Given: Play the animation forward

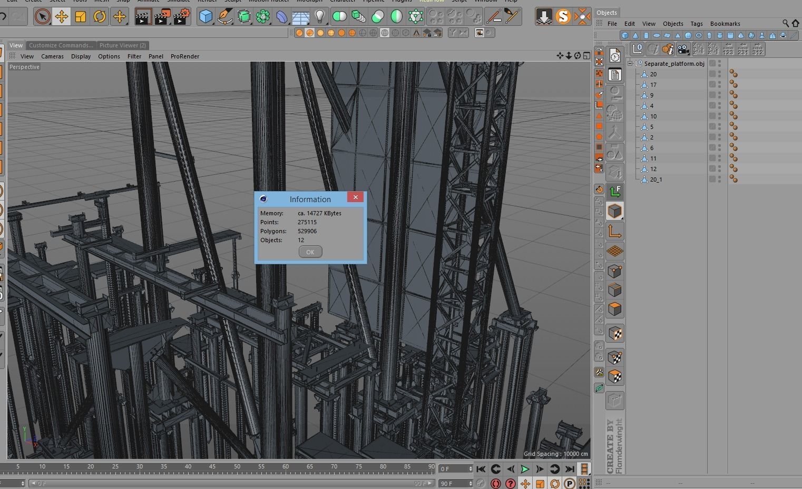Looking at the screenshot, I should pyautogui.click(x=525, y=469).
